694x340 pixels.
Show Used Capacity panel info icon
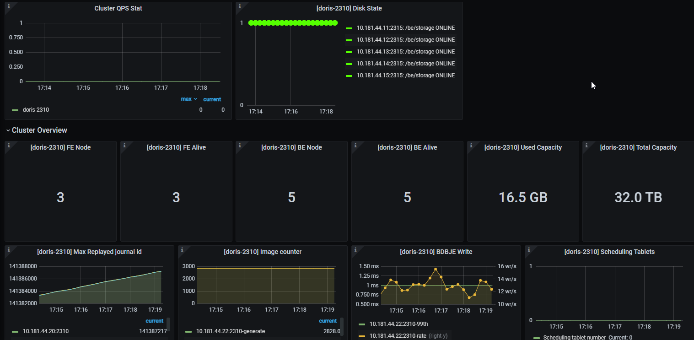point(471,145)
